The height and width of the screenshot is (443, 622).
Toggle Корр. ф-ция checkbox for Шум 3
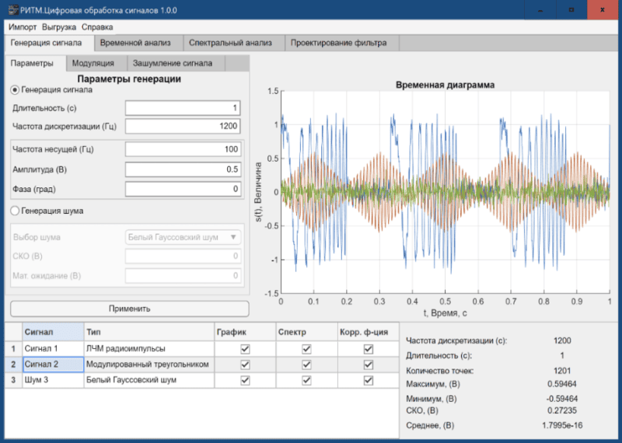coord(368,380)
